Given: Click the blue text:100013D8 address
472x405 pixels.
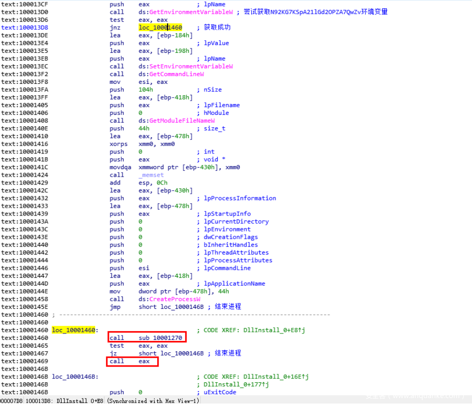Looking at the screenshot, I should pyautogui.click(x=25, y=27).
